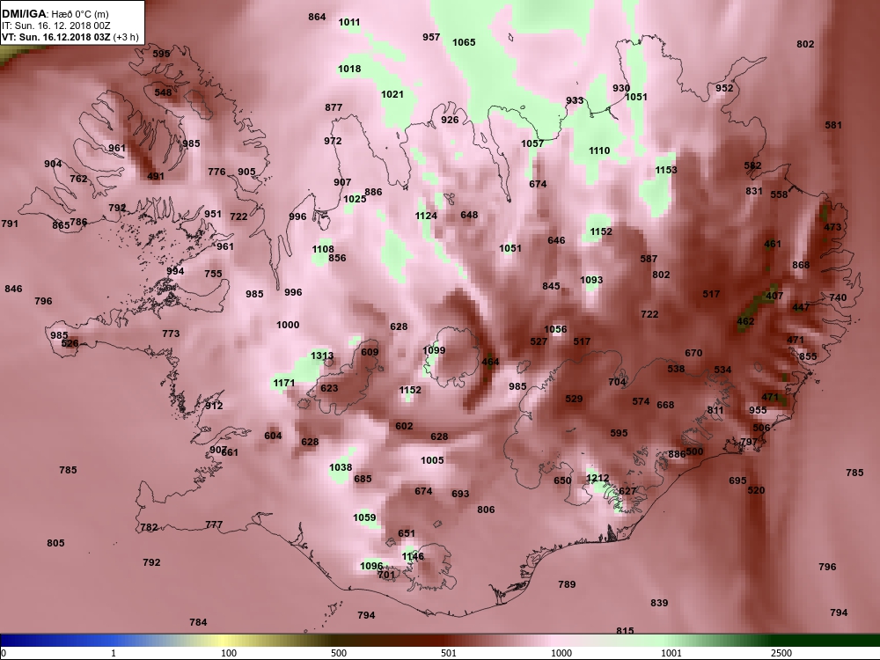Click the 1065 value at top
This screenshot has height=660, width=880.
pos(464,42)
